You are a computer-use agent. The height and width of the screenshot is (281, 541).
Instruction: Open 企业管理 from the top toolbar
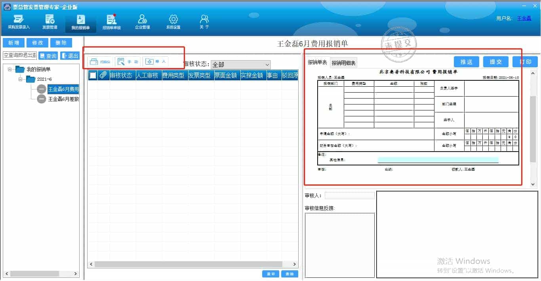[x=143, y=22]
